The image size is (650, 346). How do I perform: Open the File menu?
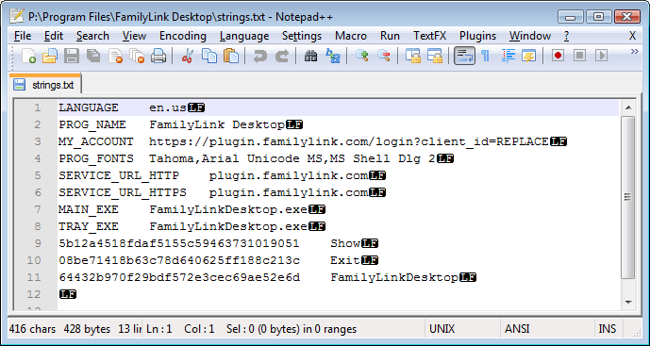coord(23,36)
